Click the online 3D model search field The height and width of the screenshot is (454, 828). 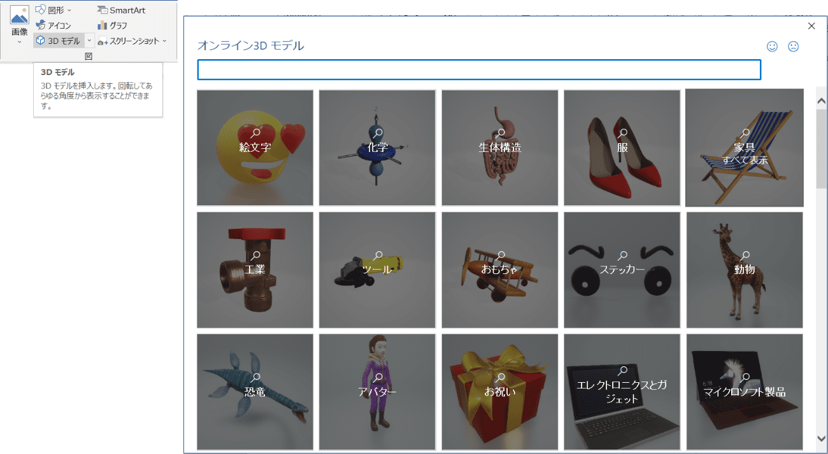coord(479,69)
